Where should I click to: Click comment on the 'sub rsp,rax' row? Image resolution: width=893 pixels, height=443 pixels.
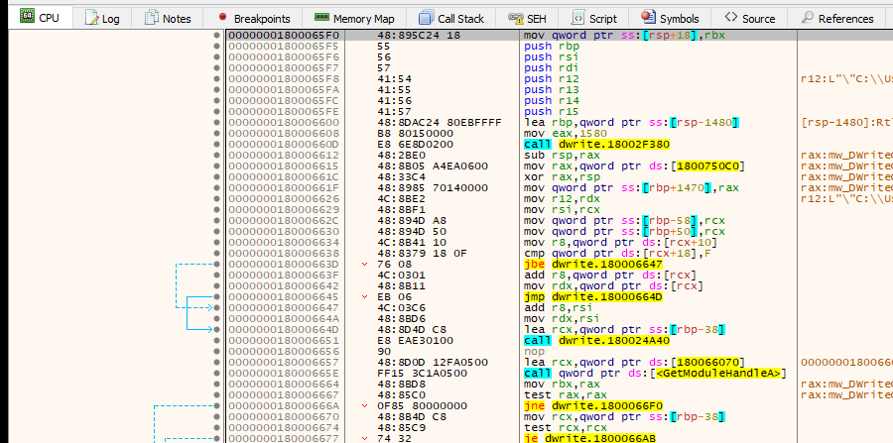tap(846, 155)
